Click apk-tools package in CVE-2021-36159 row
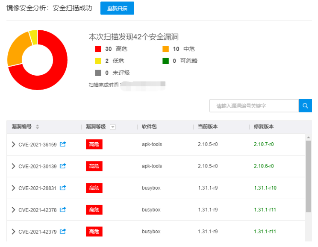Image resolution: width=318 pixels, height=247 pixels. 152,144
